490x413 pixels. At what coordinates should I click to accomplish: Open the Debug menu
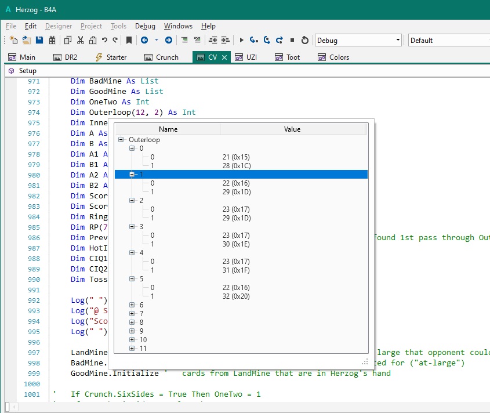pos(145,26)
